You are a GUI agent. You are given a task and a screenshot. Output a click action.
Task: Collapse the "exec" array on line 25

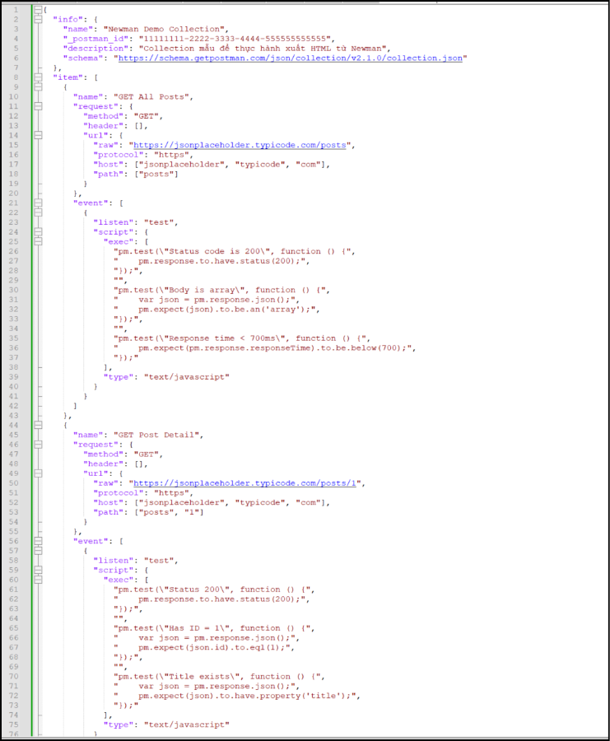[38, 241]
